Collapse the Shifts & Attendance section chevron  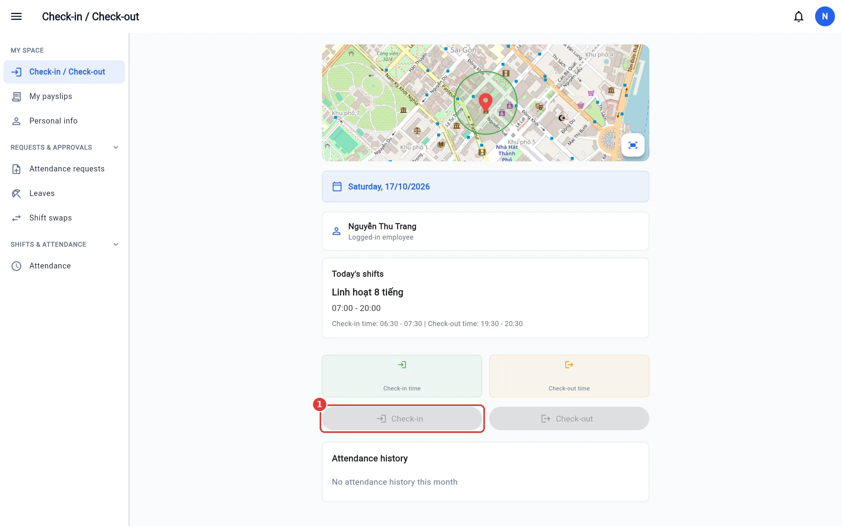point(116,244)
